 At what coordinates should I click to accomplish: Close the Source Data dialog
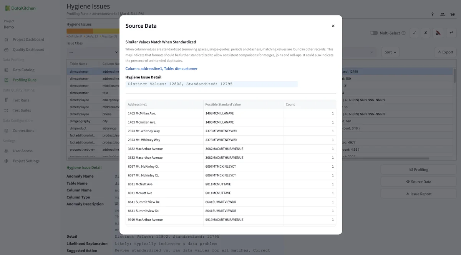pyautogui.click(x=333, y=26)
